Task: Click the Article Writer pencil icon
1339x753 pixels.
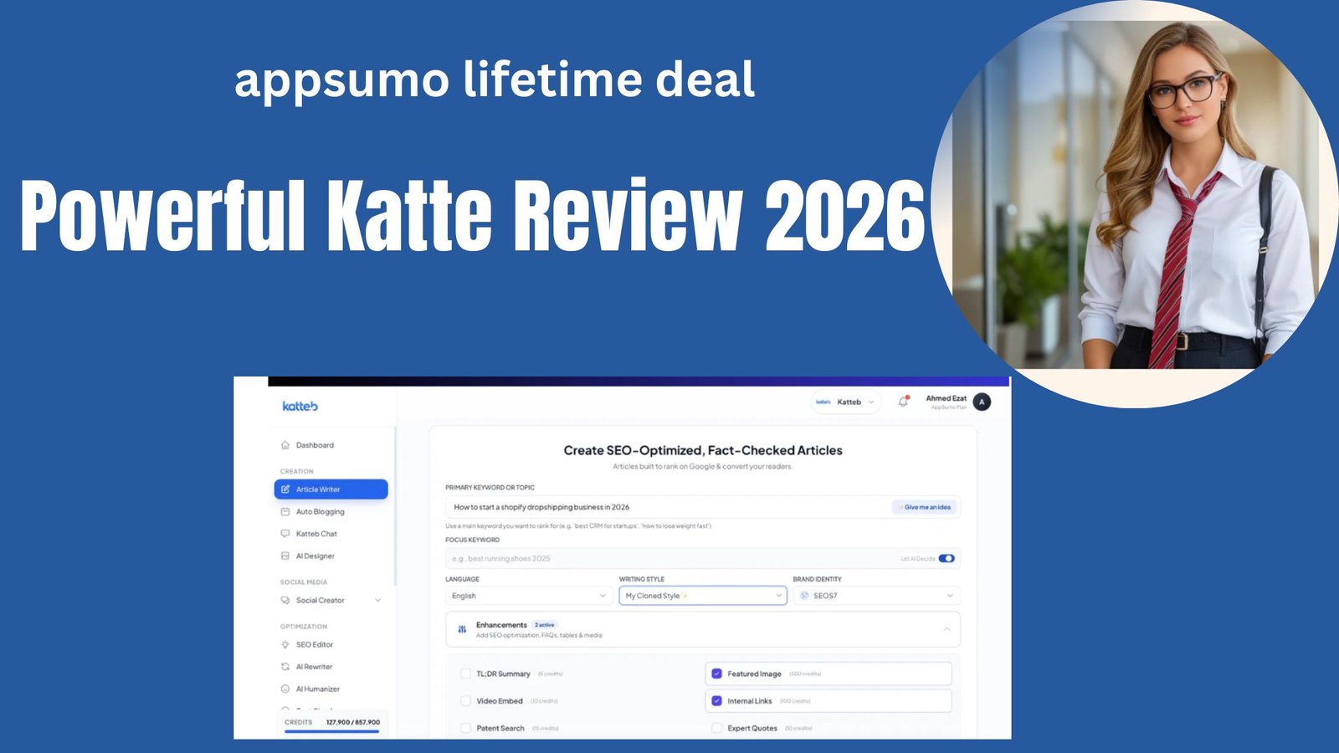Action: point(285,489)
